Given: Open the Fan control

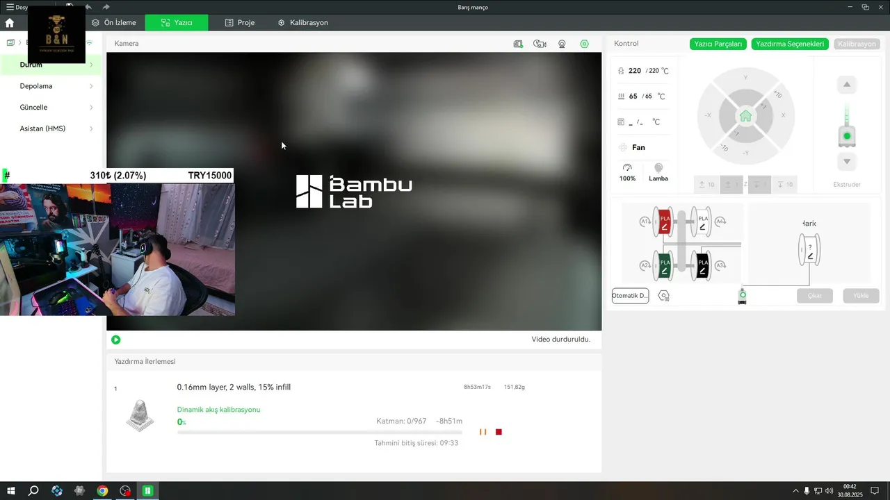Looking at the screenshot, I should (x=632, y=147).
